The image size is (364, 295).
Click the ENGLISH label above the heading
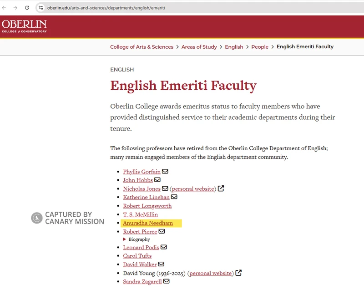pyautogui.click(x=122, y=70)
